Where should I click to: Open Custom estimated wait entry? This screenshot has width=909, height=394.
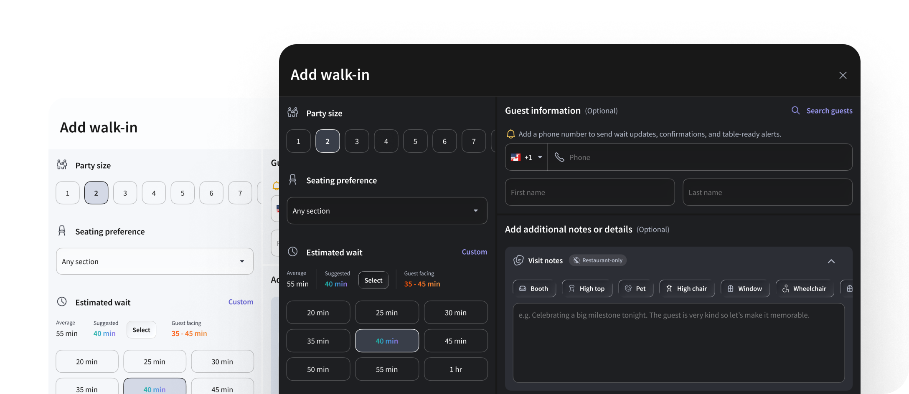474,252
